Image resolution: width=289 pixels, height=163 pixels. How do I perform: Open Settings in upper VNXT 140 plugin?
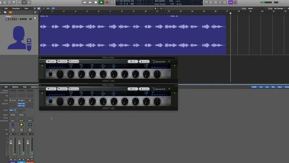tap(74, 62)
